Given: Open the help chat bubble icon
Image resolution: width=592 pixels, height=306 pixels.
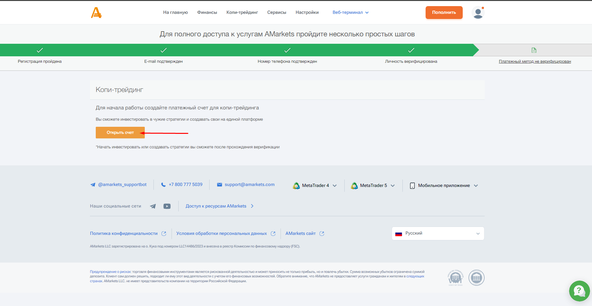Looking at the screenshot, I should (579, 291).
